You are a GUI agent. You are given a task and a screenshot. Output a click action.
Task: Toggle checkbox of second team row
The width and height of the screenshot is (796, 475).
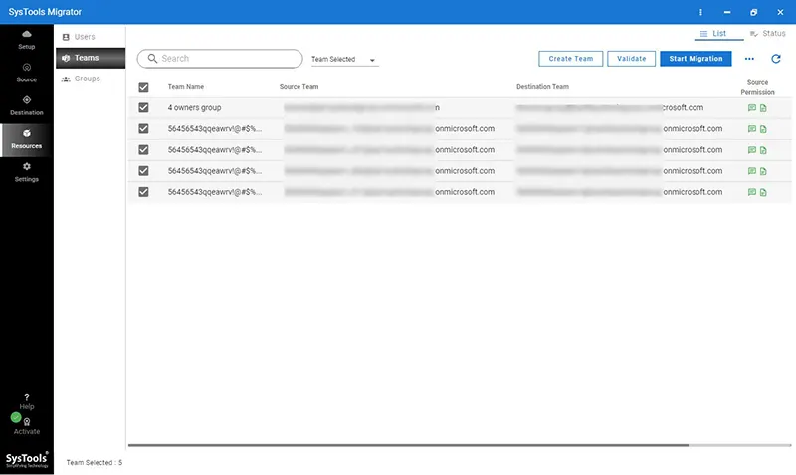143,129
